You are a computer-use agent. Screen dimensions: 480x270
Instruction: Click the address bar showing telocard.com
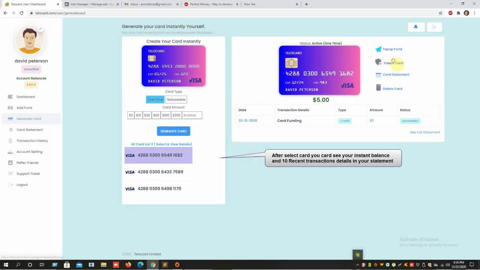(233, 13)
